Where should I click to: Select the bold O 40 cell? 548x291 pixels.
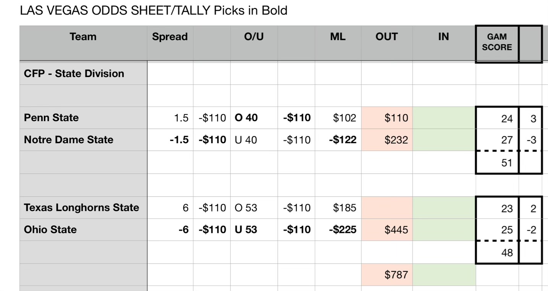point(254,118)
